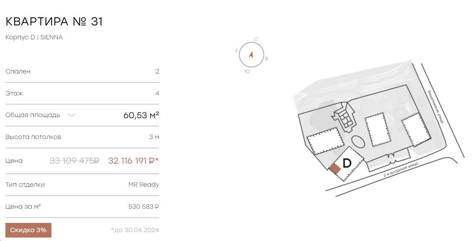Viewport: 476px width, 241px height.
Task: Click the С north letter on compass
Action: click(256, 40)
